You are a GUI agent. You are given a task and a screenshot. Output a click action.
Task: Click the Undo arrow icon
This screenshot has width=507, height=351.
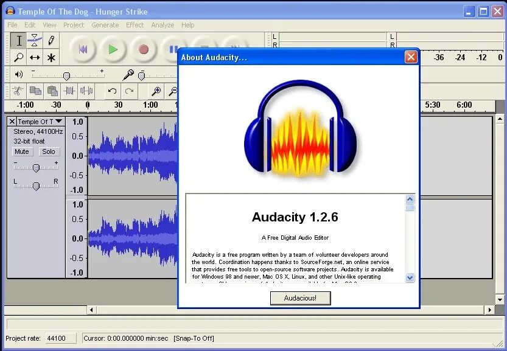tap(112, 91)
